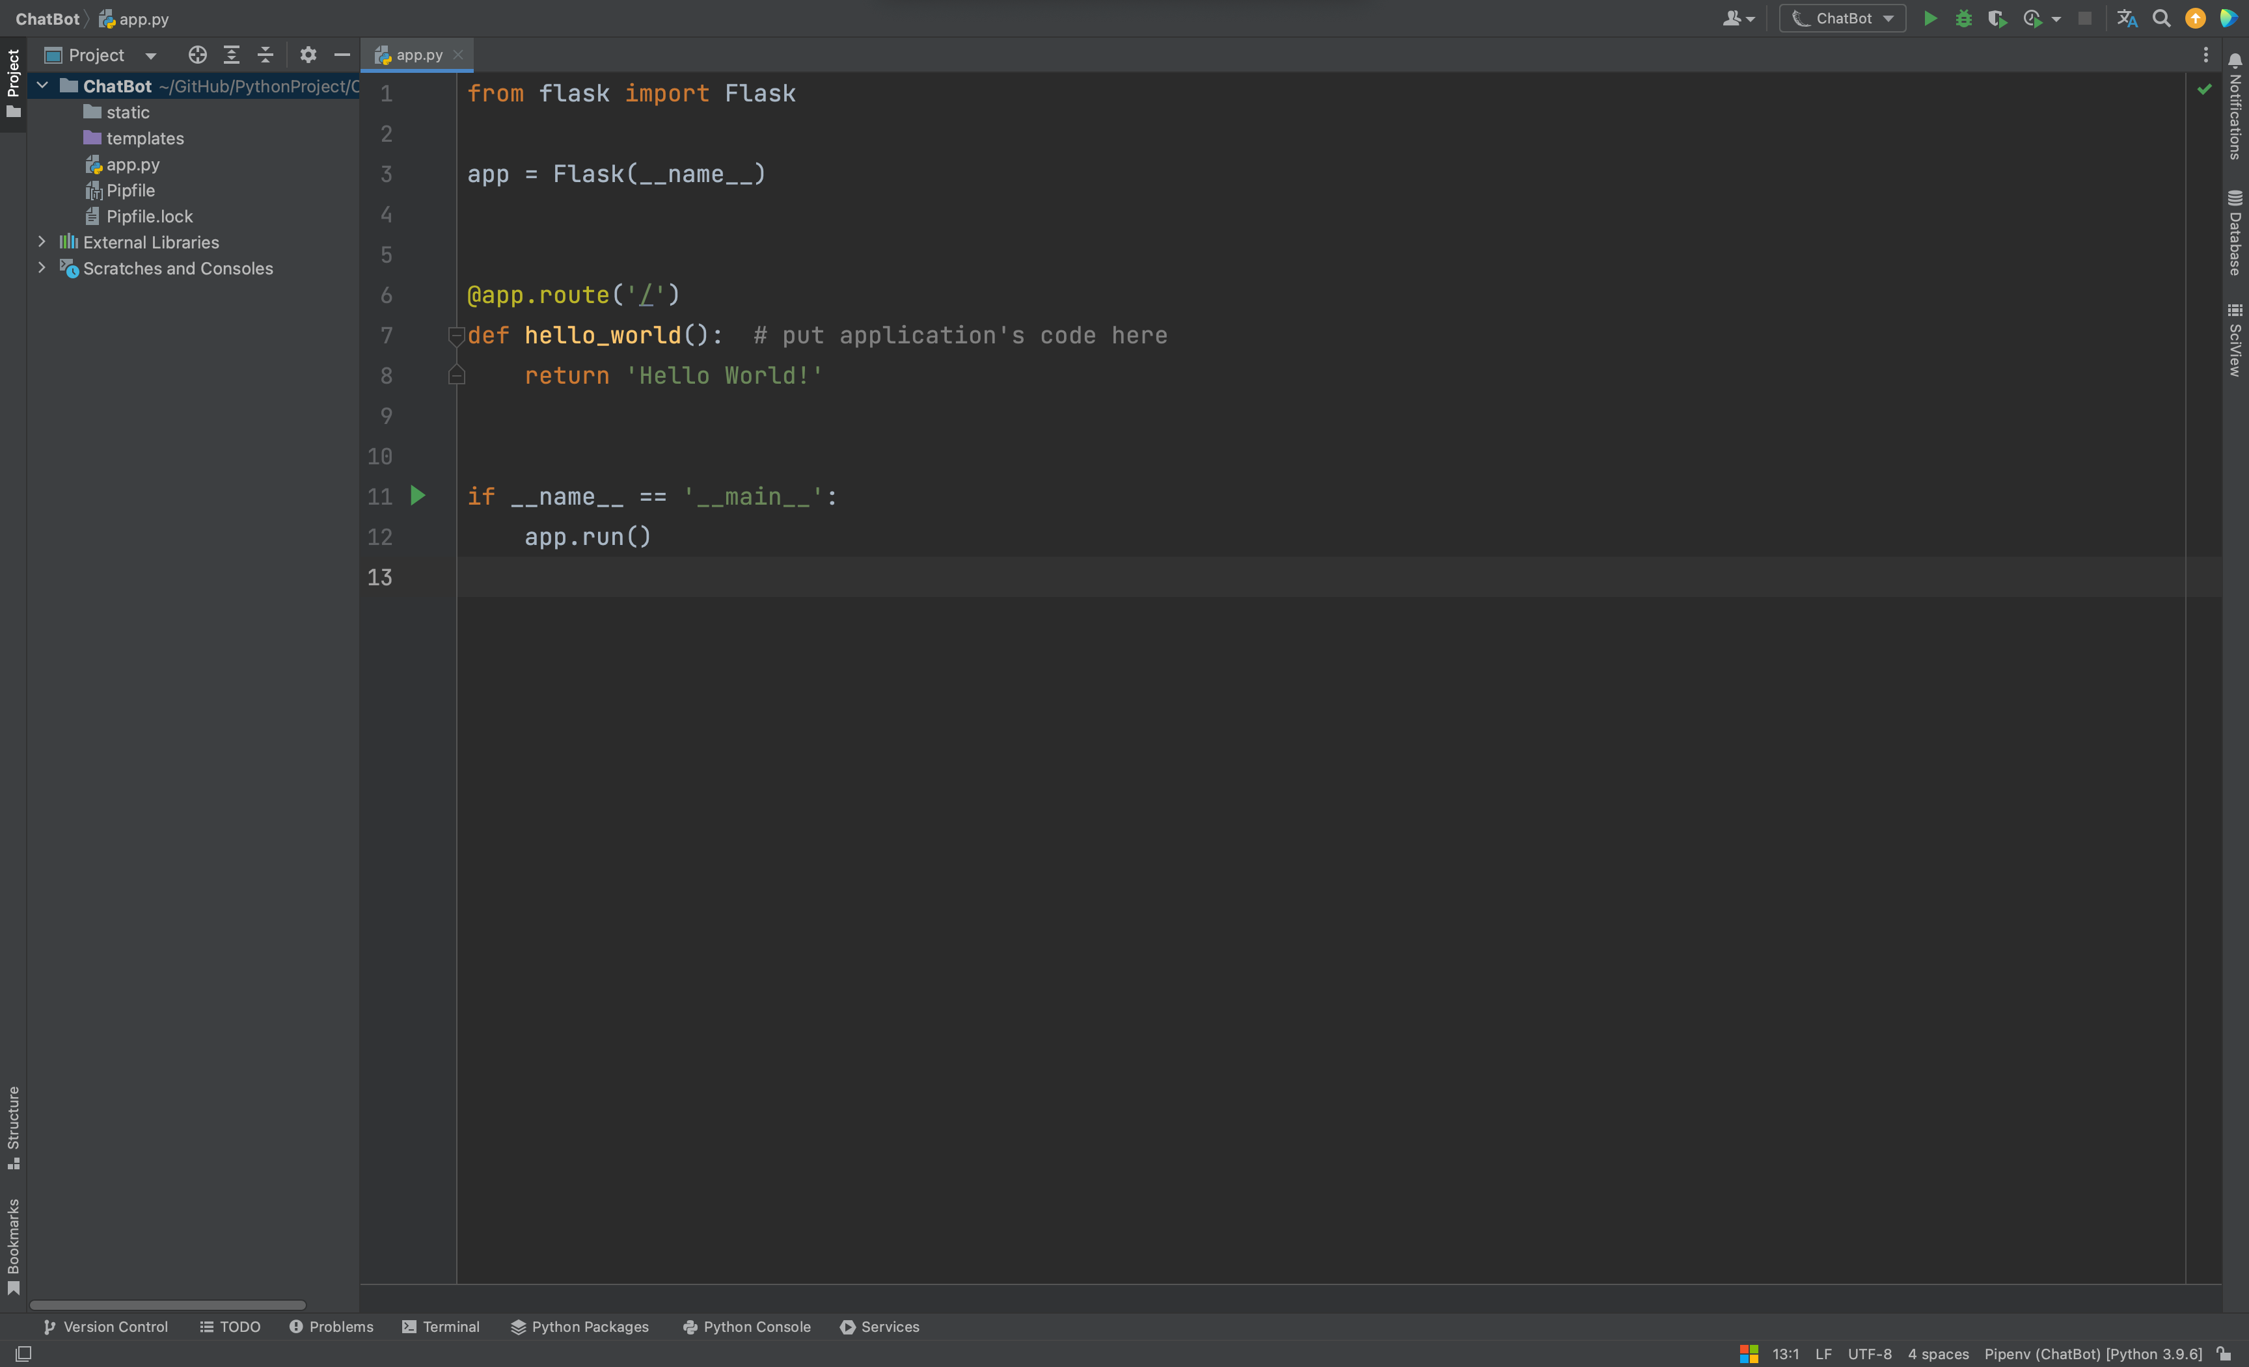Click fold end marker at line 8

pos(456,375)
